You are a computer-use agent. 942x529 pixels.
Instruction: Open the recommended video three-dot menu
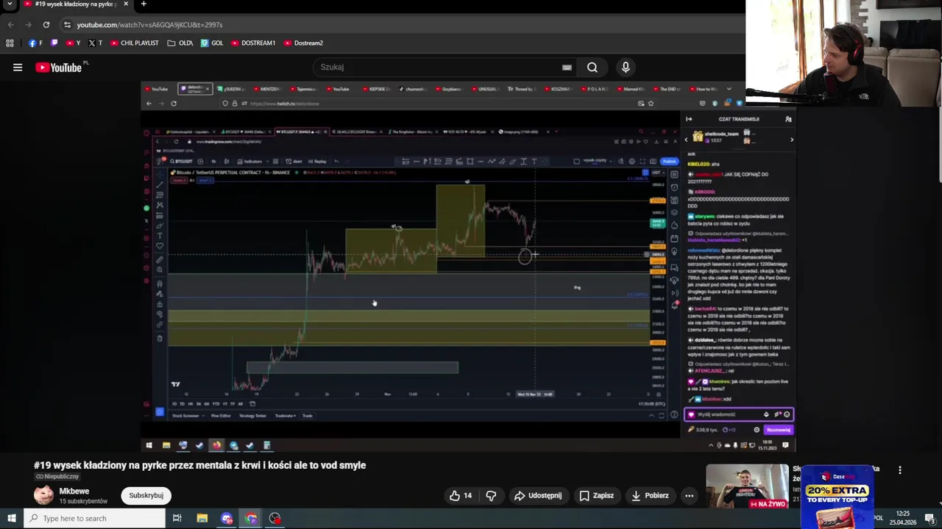(899, 470)
